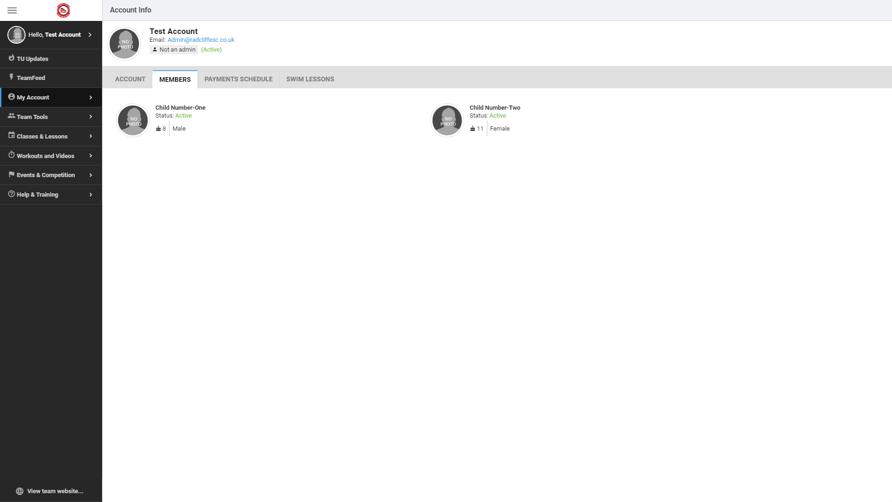Screen dimensions: 892x502
Task: Click the Admin@radcliffesc.co.uk email link
Action: pyautogui.click(x=201, y=40)
